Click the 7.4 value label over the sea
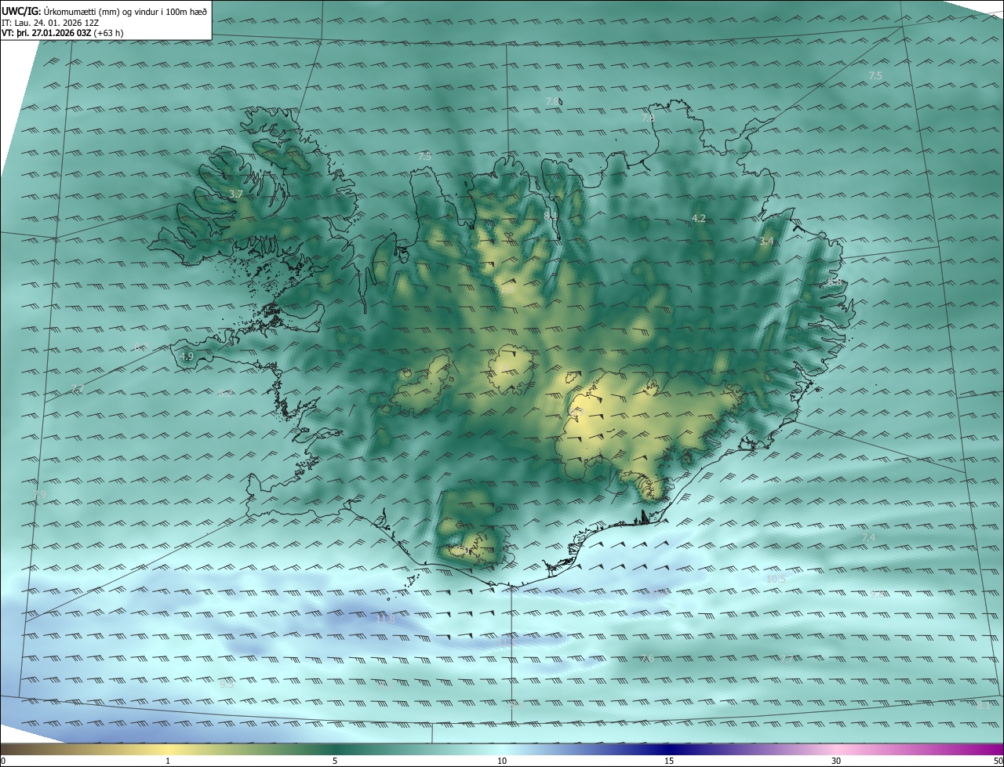 point(868,537)
